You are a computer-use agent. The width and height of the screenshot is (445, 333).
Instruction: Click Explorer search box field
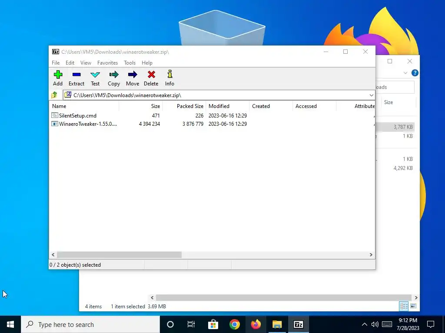395,87
